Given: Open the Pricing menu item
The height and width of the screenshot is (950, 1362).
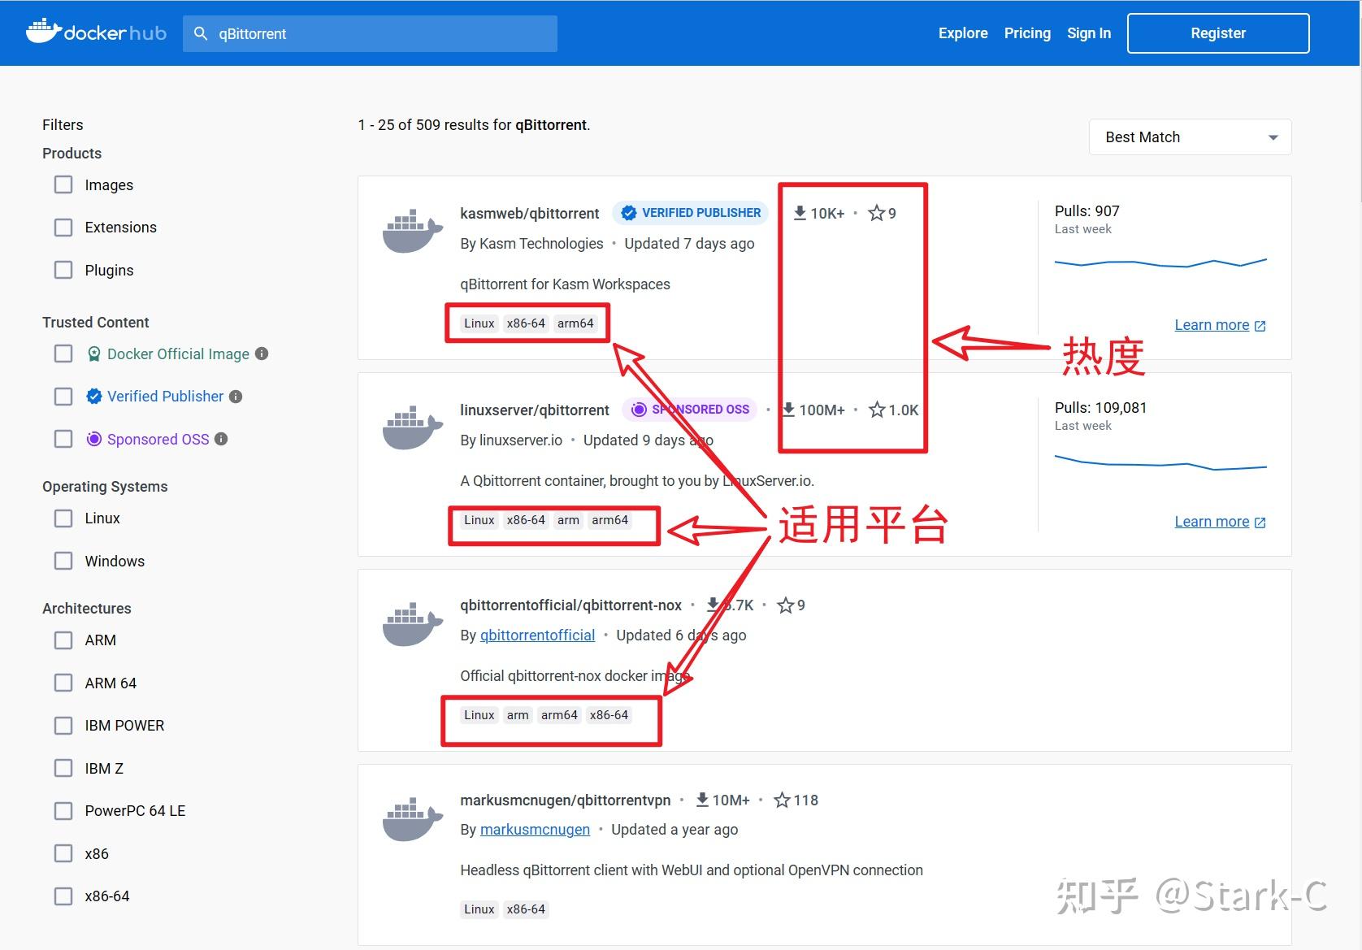Looking at the screenshot, I should click(1026, 33).
